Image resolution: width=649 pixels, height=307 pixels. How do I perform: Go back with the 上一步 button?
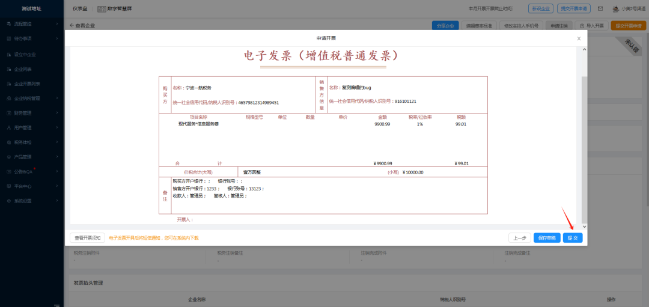pyautogui.click(x=520, y=238)
